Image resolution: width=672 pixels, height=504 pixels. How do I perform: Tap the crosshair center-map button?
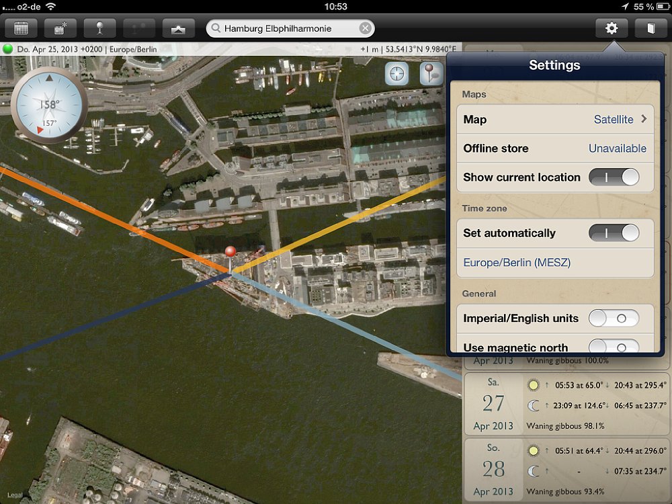coord(396,74)
